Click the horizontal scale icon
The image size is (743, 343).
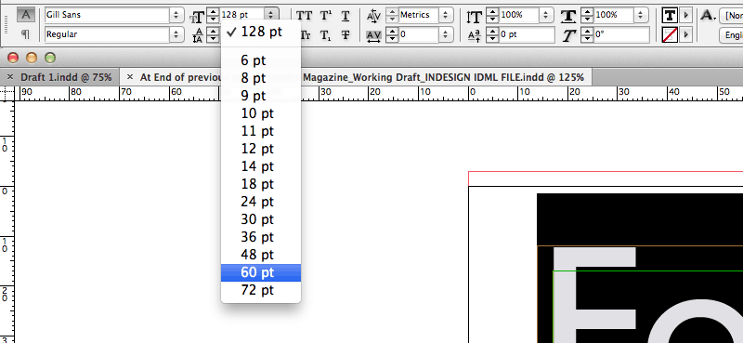[x=568, y=16]
